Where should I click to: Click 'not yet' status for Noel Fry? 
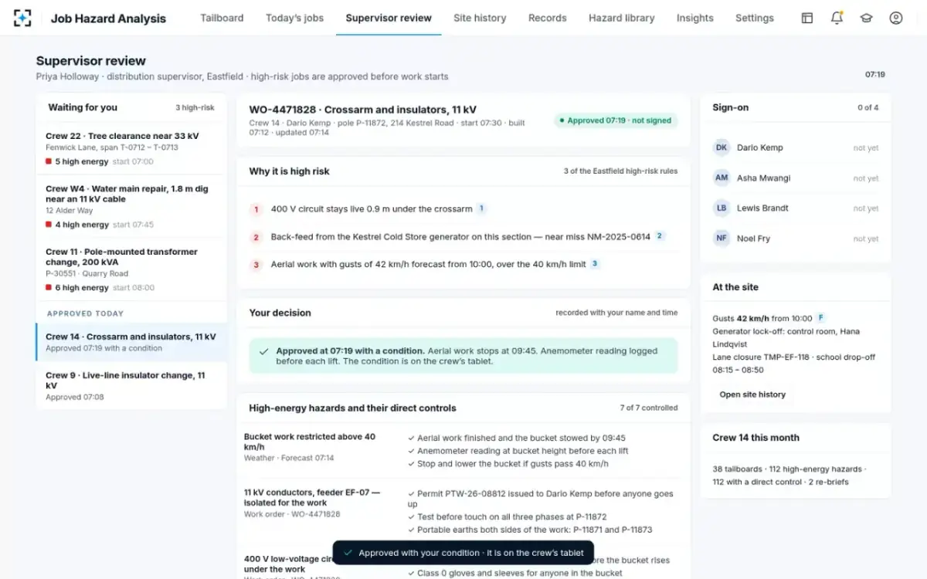pos(866,239)
